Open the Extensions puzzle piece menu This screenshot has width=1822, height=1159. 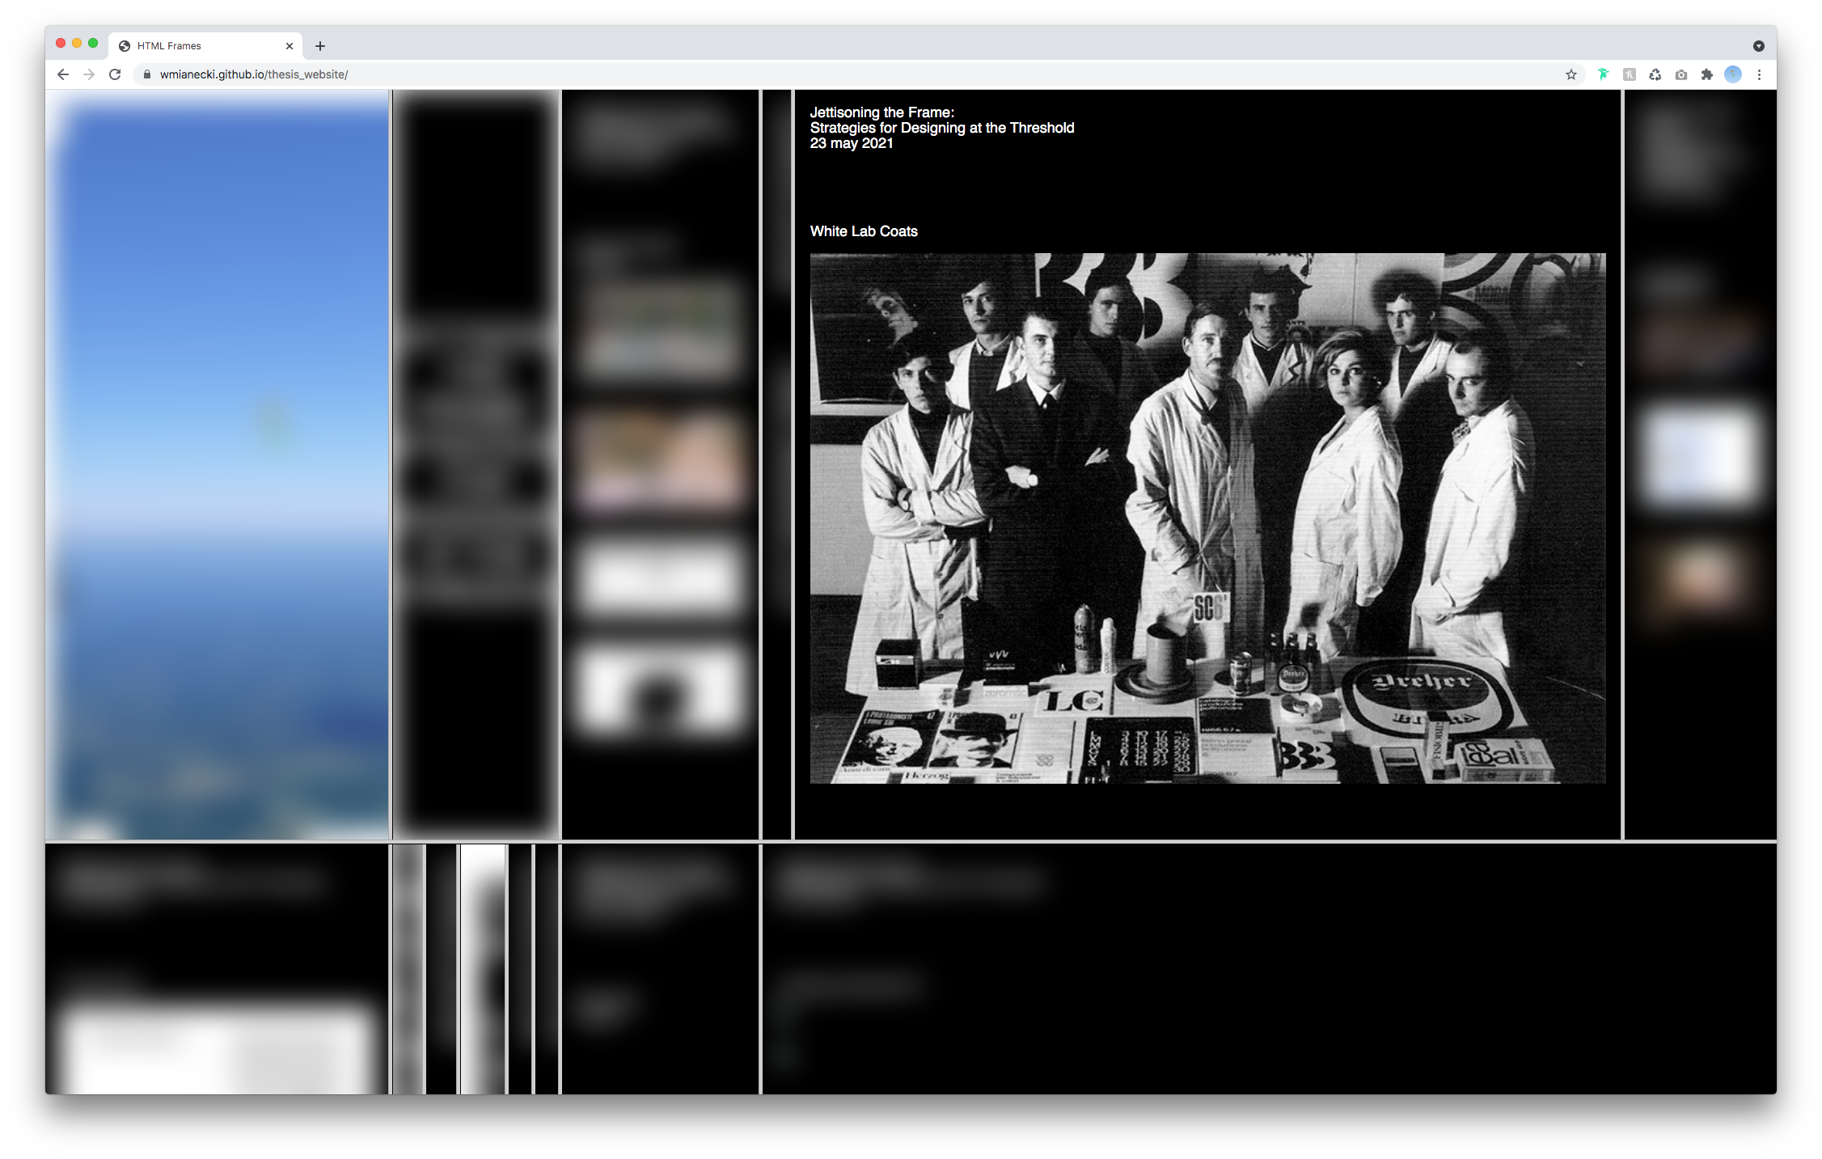1706,74
